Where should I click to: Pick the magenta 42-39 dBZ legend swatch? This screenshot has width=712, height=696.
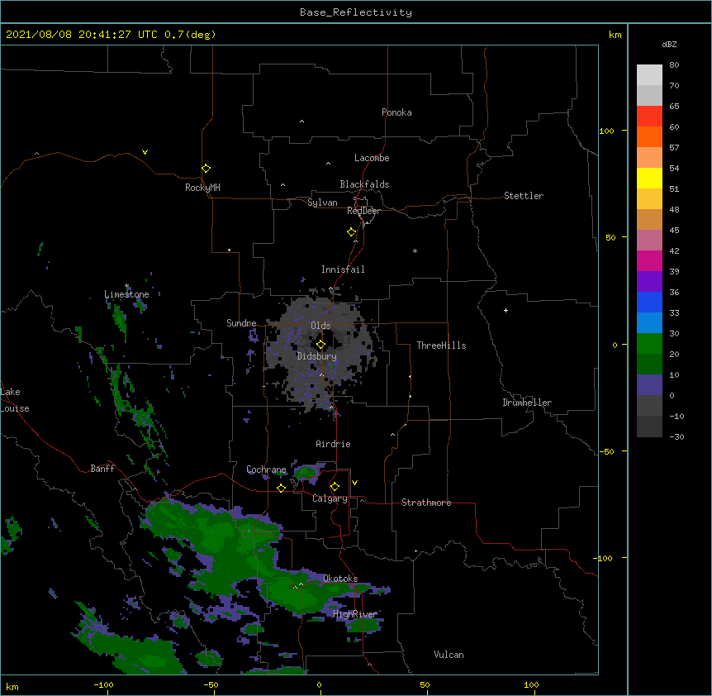pos(649,260)
